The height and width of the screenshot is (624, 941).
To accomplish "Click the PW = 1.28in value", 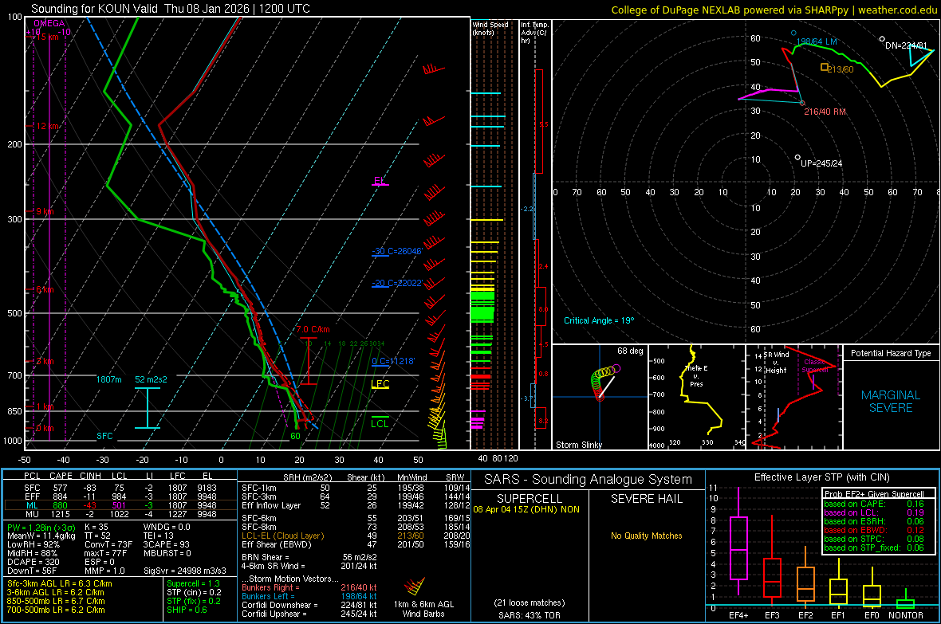I will (41, 527).
